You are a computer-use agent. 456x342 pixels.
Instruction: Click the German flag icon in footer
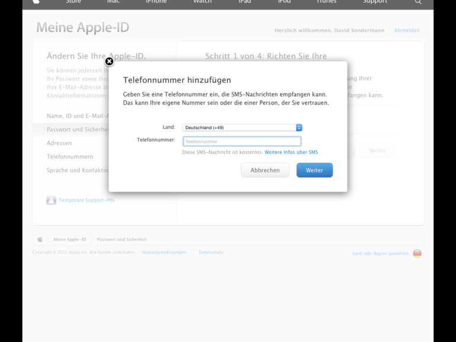point(417,253)
